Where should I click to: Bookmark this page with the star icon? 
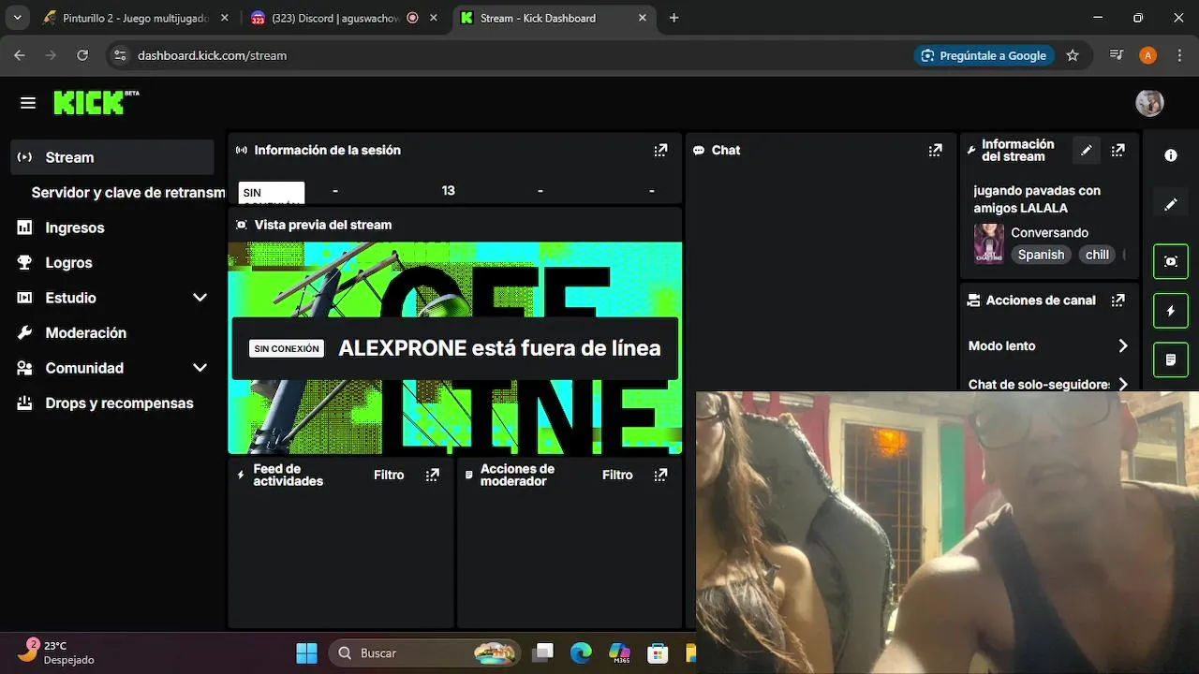[1073, 55]
